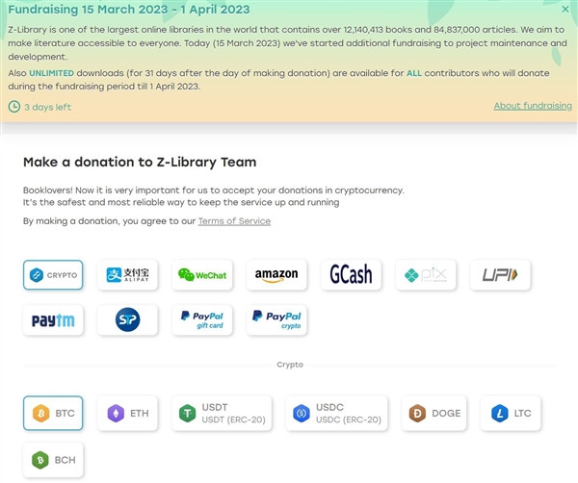
Task: Click 'Make a donation to Z-Library Team' heading
Action: 140,162
